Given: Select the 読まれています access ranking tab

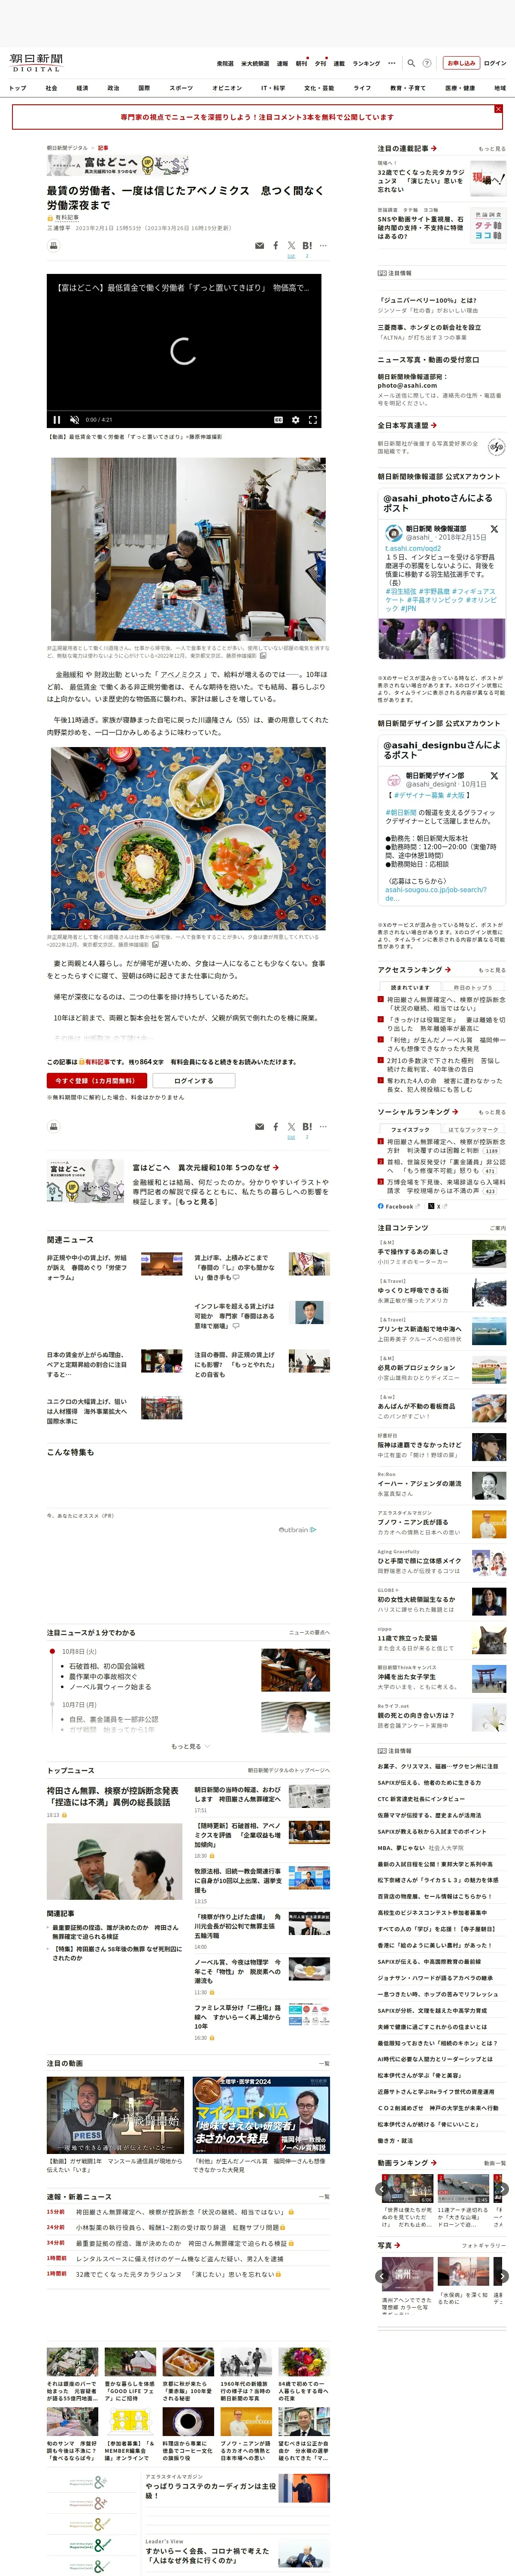Looking at the screenshot, I should click(x=410, y=988).
